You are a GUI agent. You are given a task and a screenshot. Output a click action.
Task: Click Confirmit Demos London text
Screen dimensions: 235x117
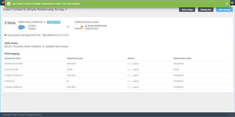point(87,22)
